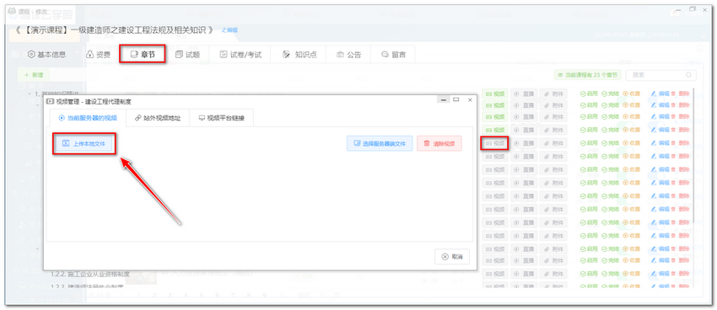Toggle 完结 on the top chapter row
Viewport: 717px width, 310px height.
click(610, 94)
